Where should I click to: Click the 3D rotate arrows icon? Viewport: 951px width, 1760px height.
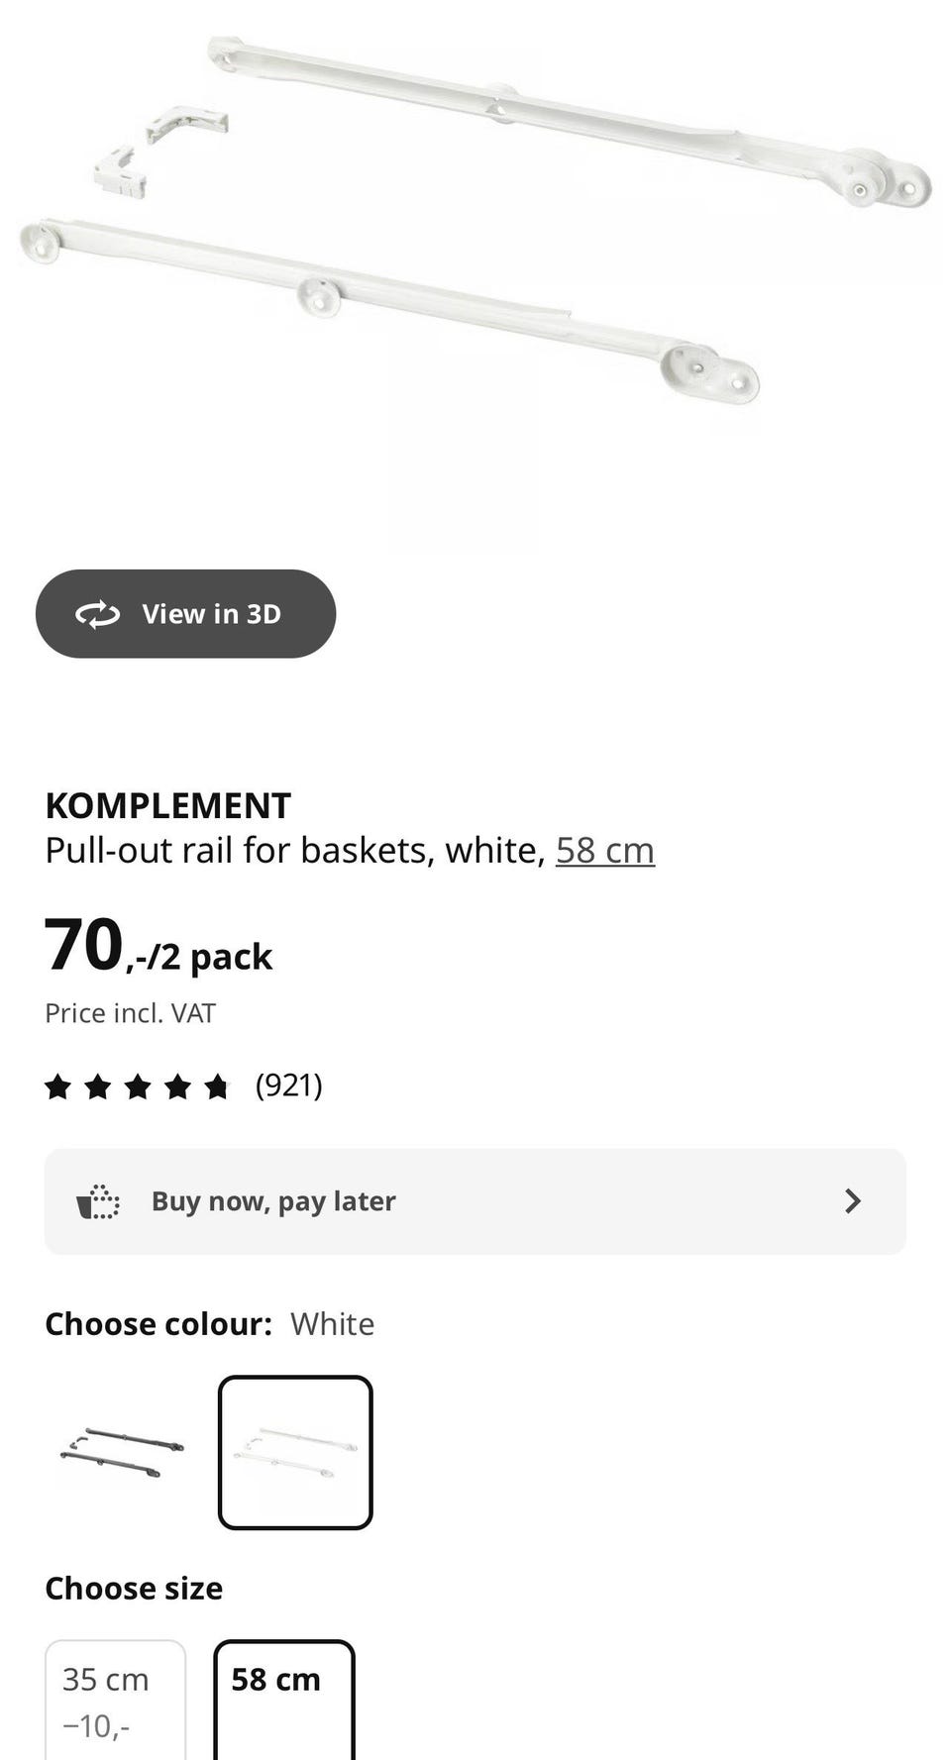point(97,614)
